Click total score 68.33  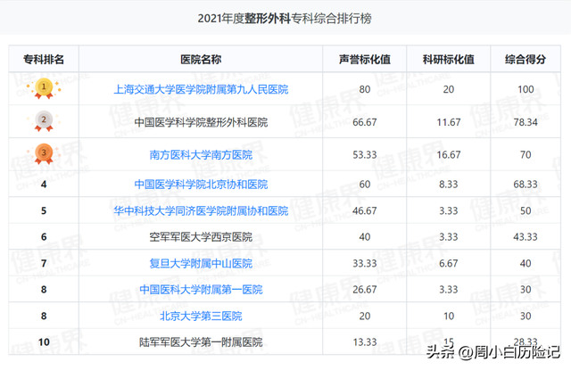point(525,185)
